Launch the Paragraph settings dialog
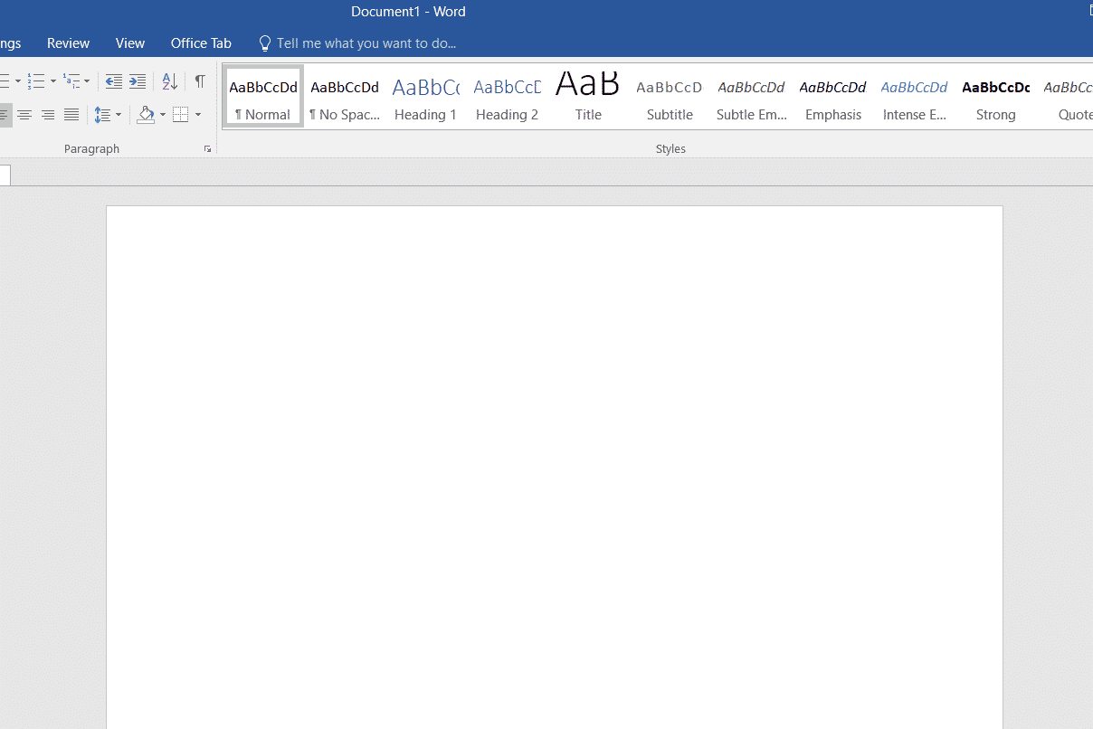 coord(208,149)
